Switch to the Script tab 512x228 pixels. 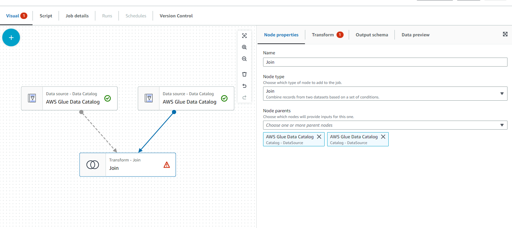click(46, 16)
